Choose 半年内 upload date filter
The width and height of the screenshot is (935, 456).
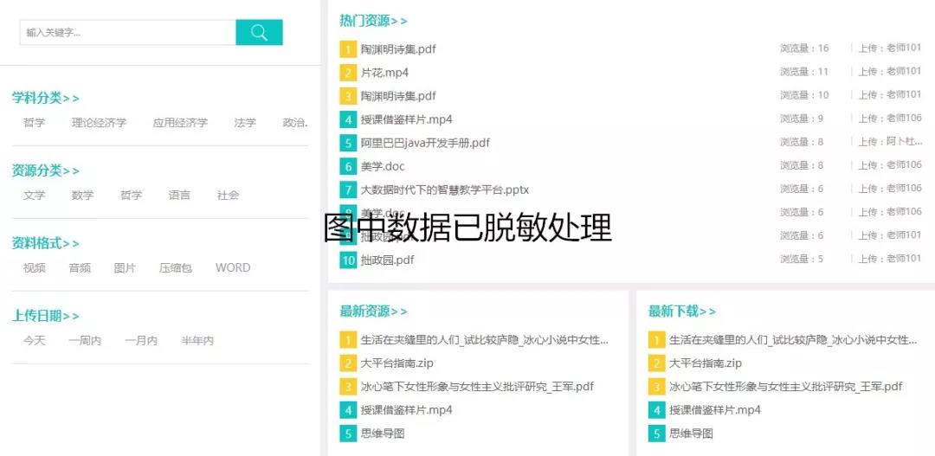(x=197, y=341)
